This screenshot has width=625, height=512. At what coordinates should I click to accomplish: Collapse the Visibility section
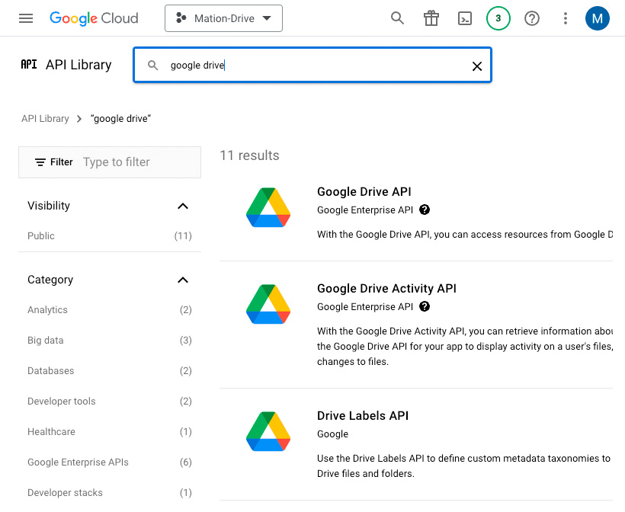tap(183, 206)
